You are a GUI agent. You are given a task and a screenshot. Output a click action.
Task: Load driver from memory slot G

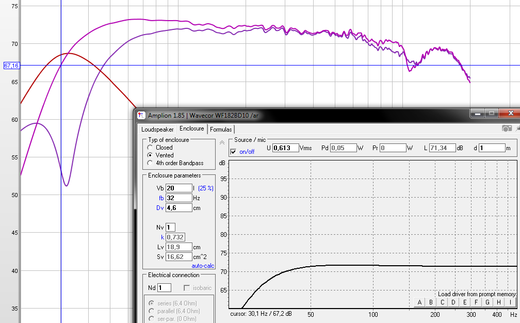488,302
